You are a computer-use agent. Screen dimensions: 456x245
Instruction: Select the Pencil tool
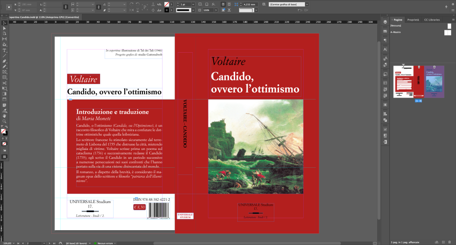point(4,66)
